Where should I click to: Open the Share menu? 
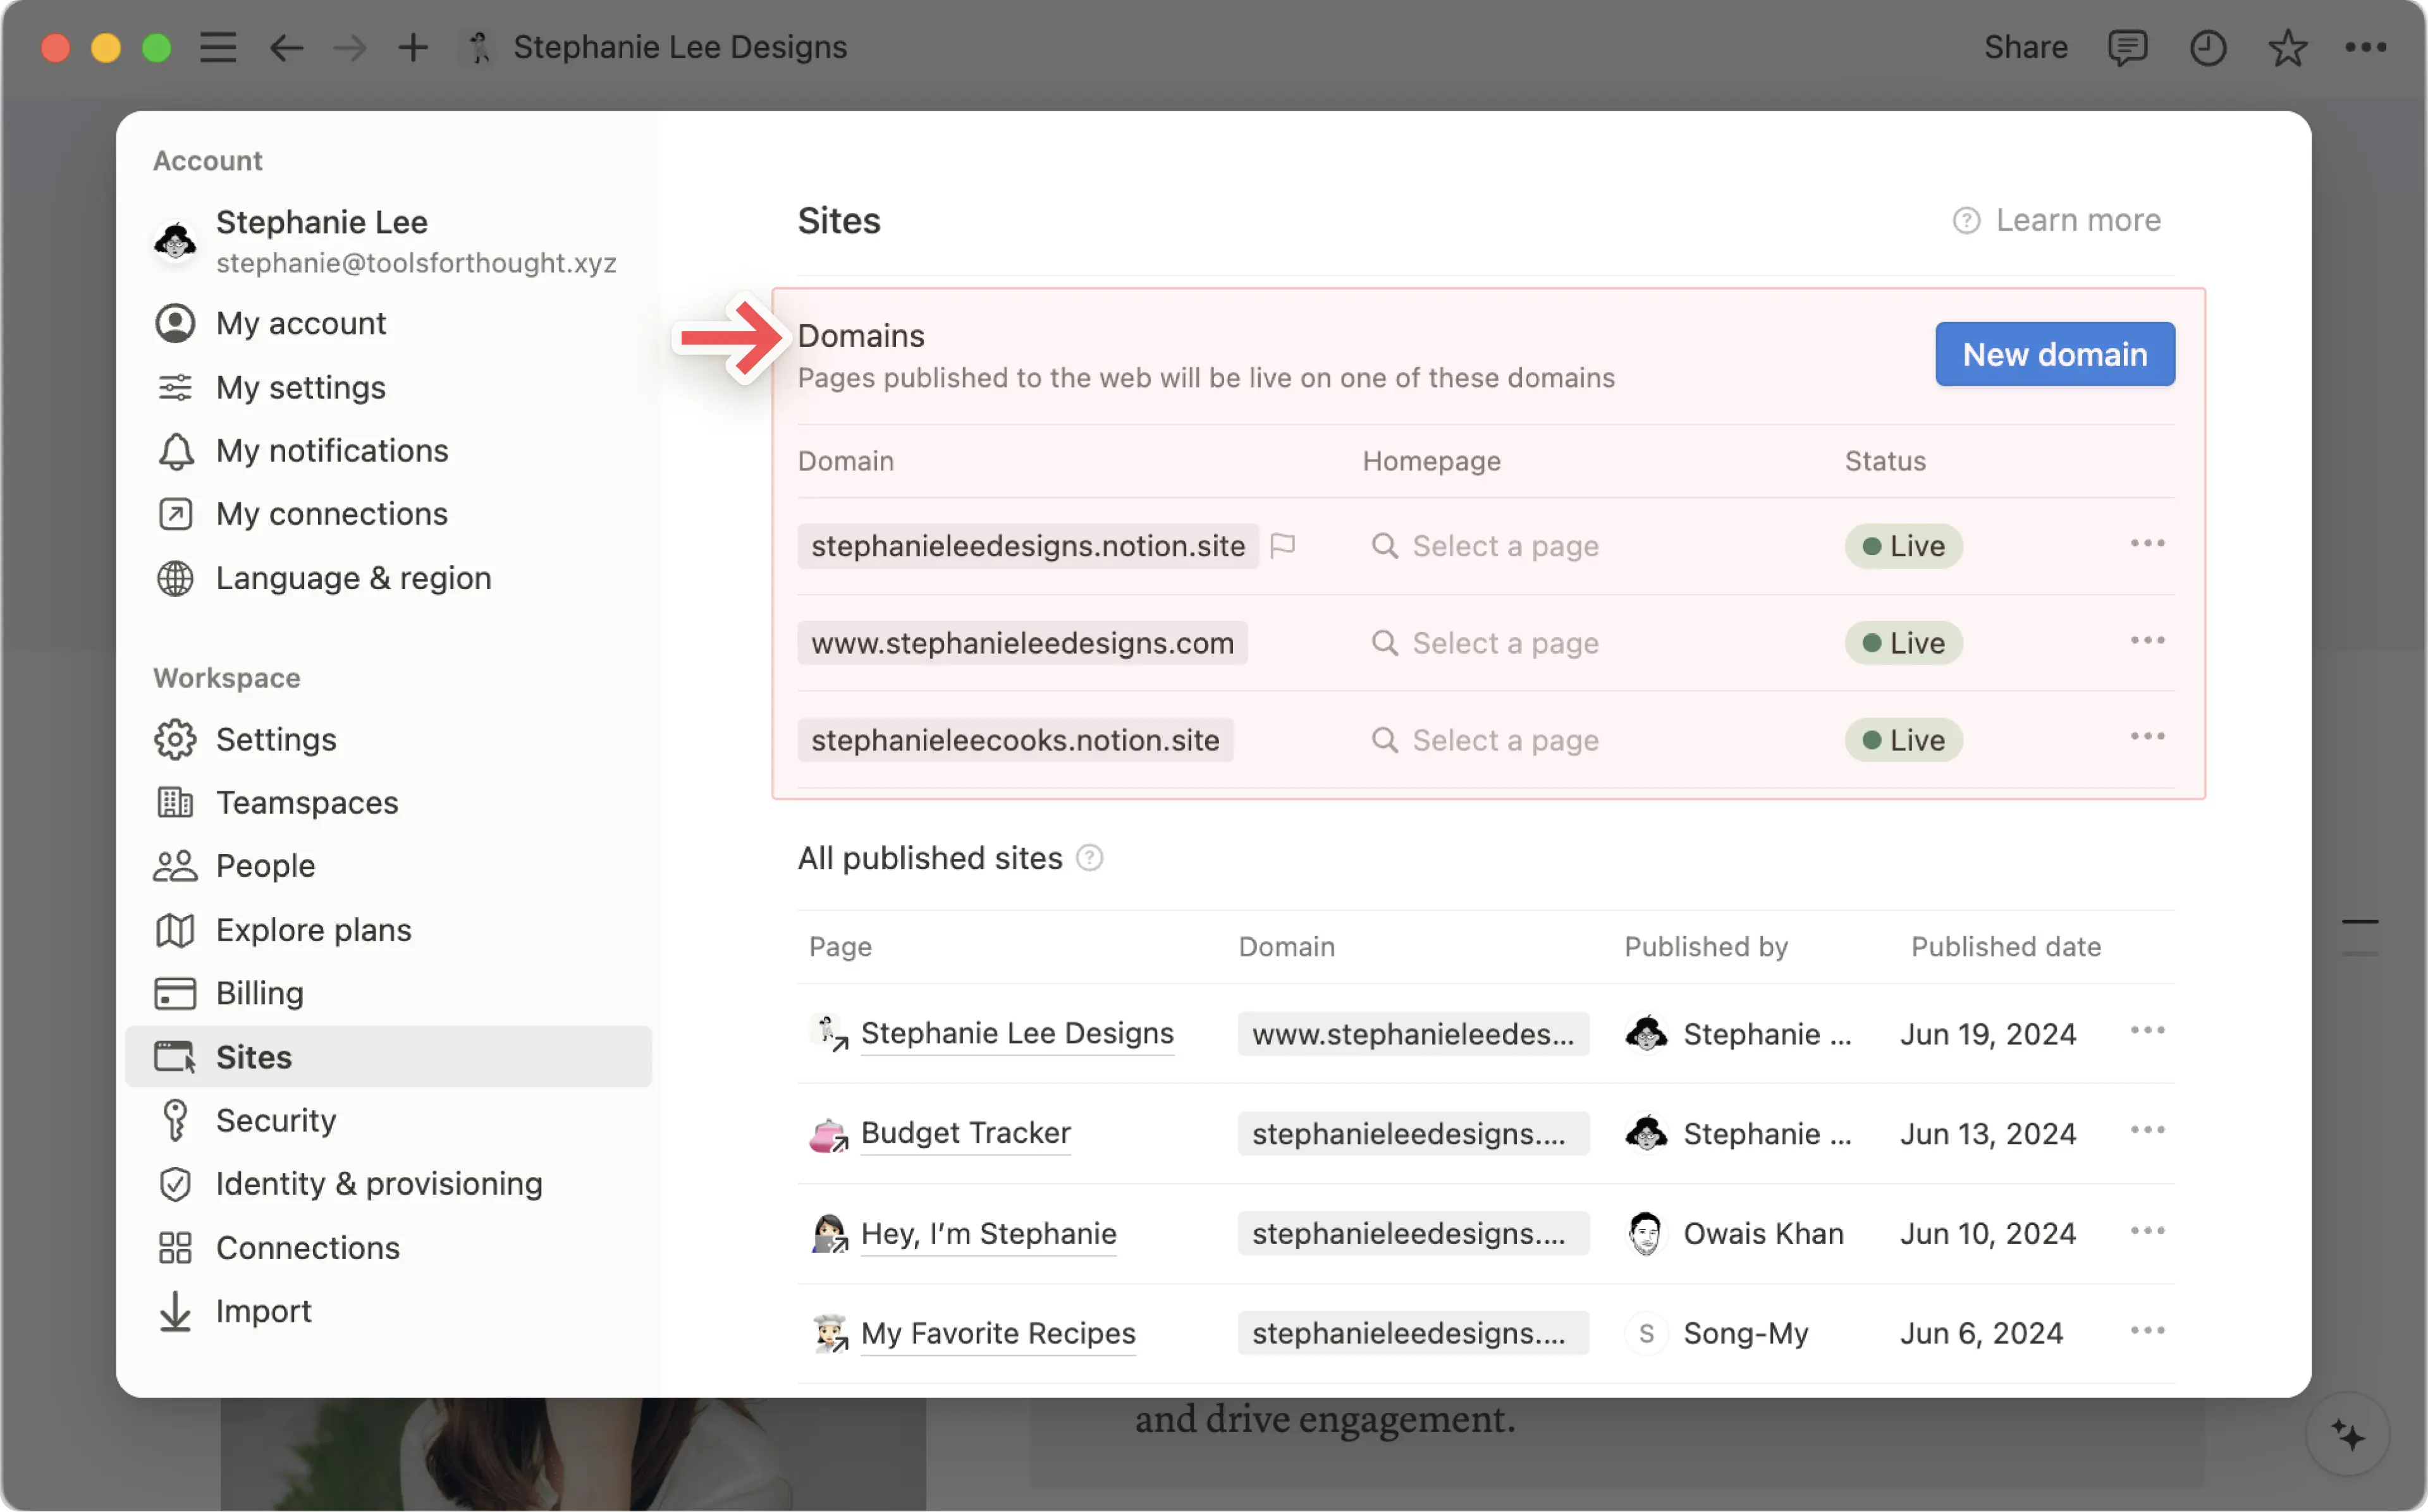2025,46
